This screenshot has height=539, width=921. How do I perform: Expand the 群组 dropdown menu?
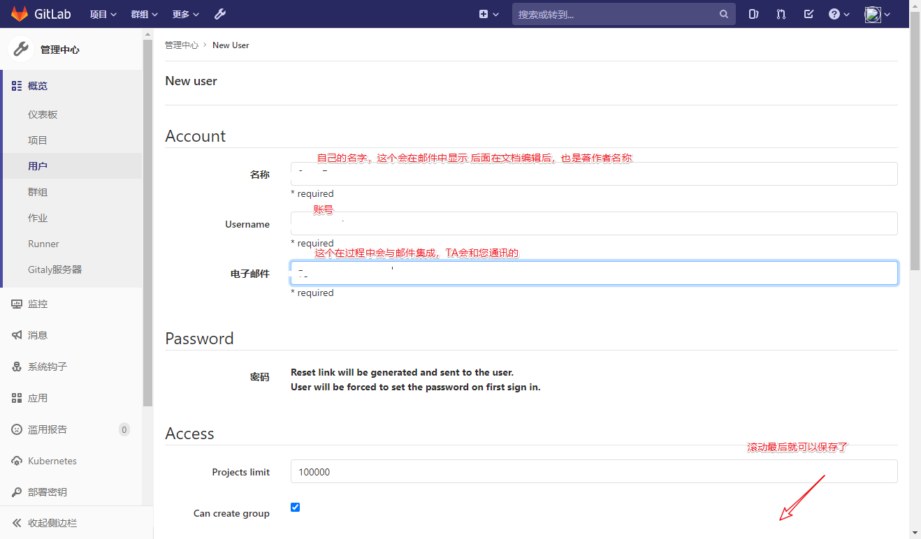click(x=145, y=14)
